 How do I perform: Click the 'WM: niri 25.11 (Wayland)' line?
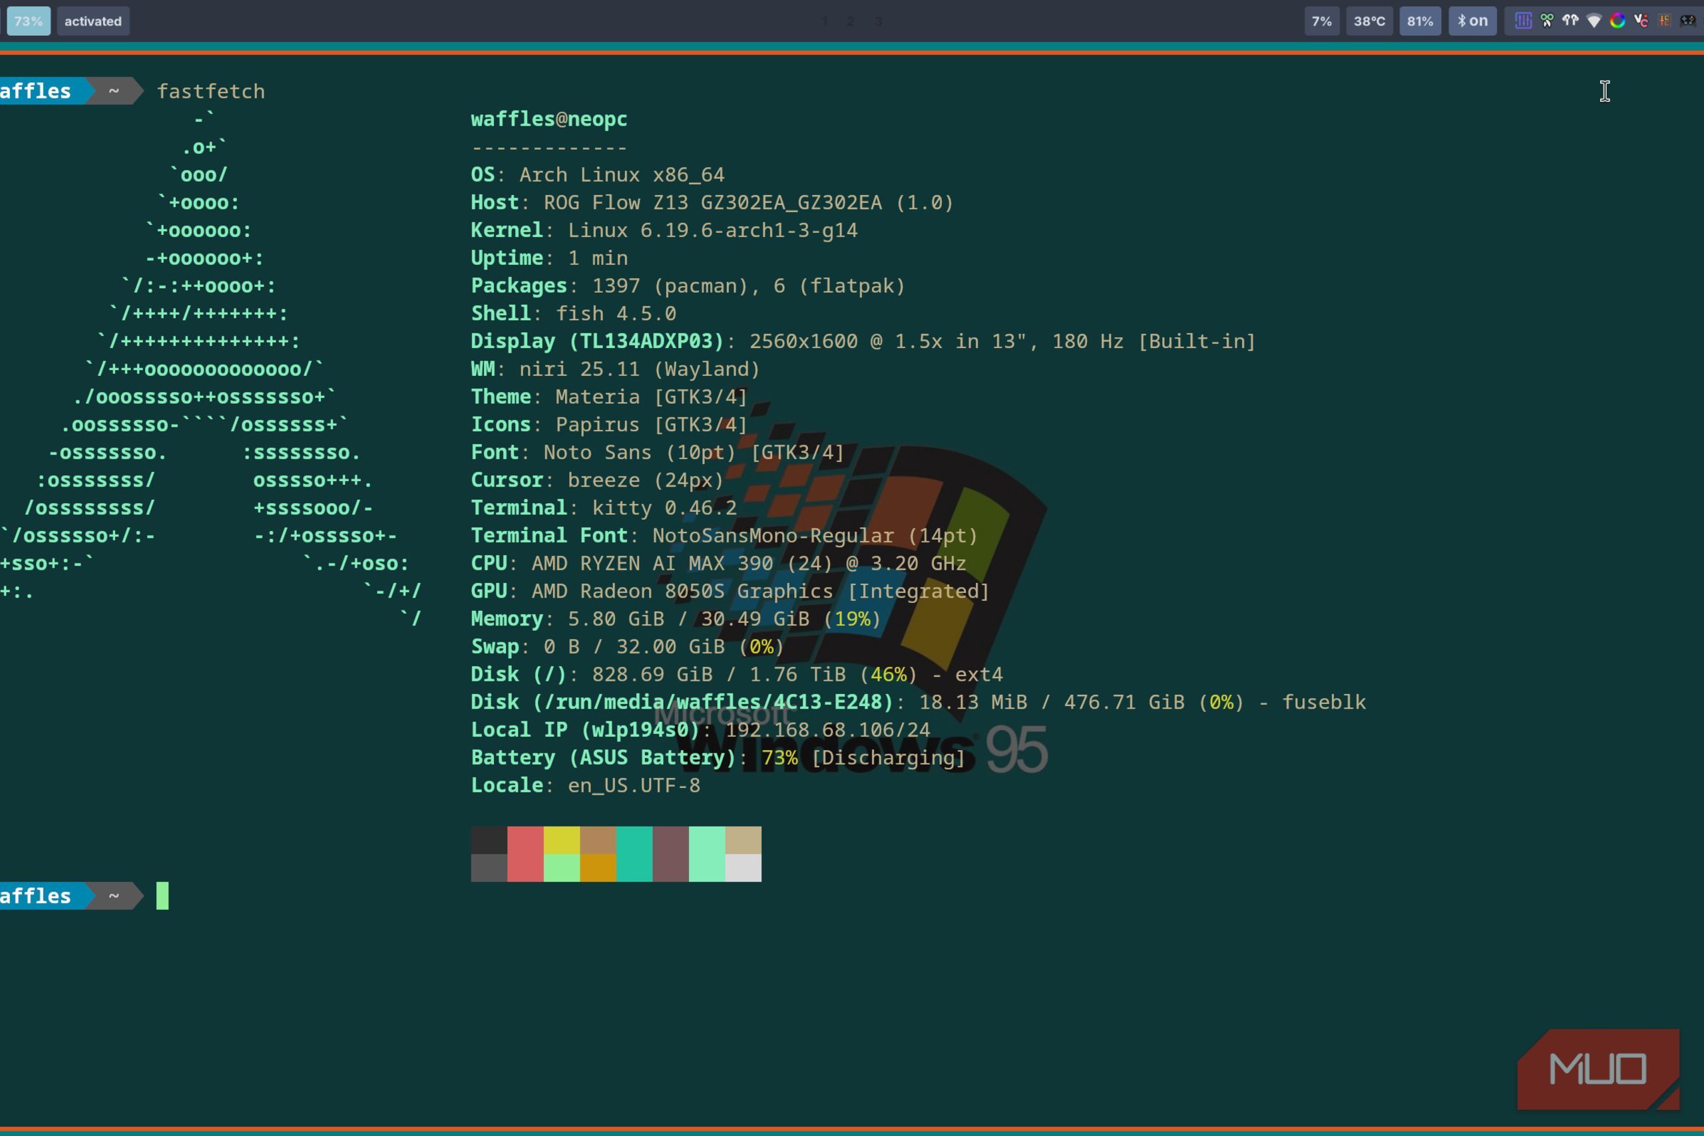coord(616,369)
